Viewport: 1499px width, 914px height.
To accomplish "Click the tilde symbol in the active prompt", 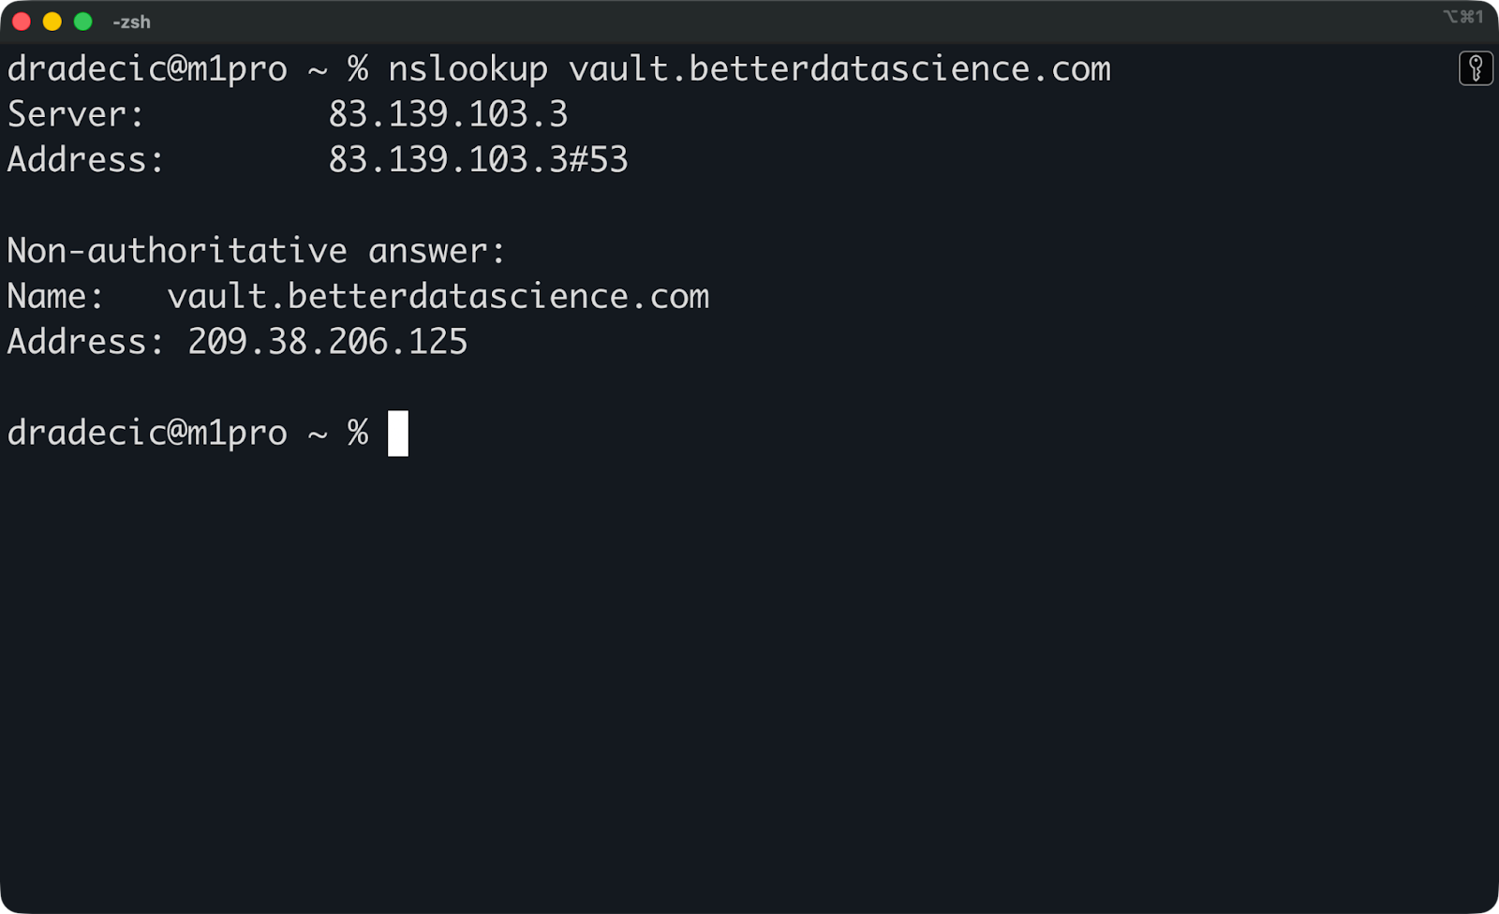I will click(317, 432).
